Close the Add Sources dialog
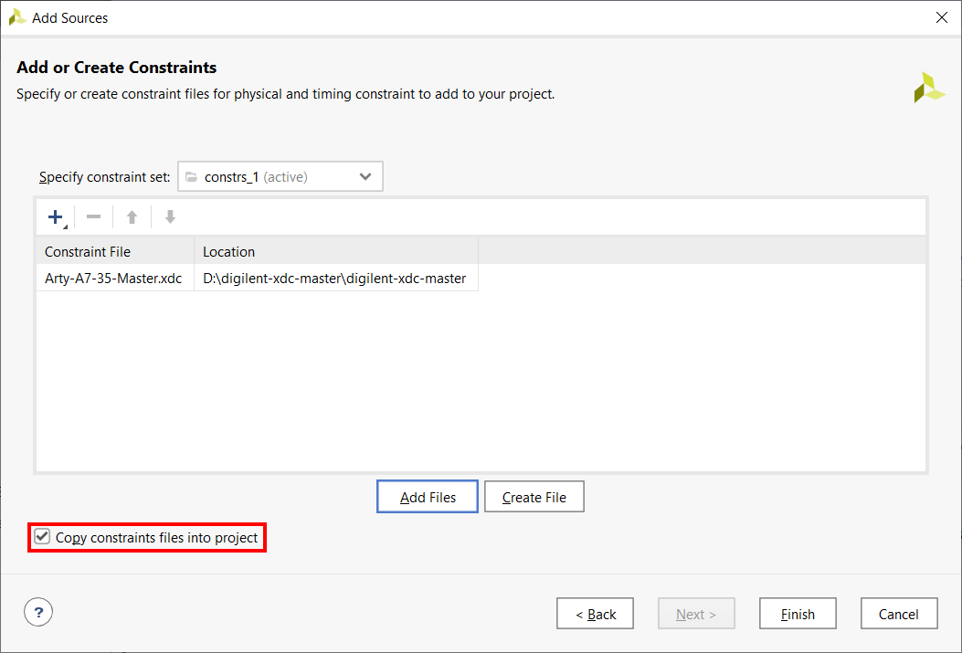The image size is (962, 653). (x=942, y=17)
